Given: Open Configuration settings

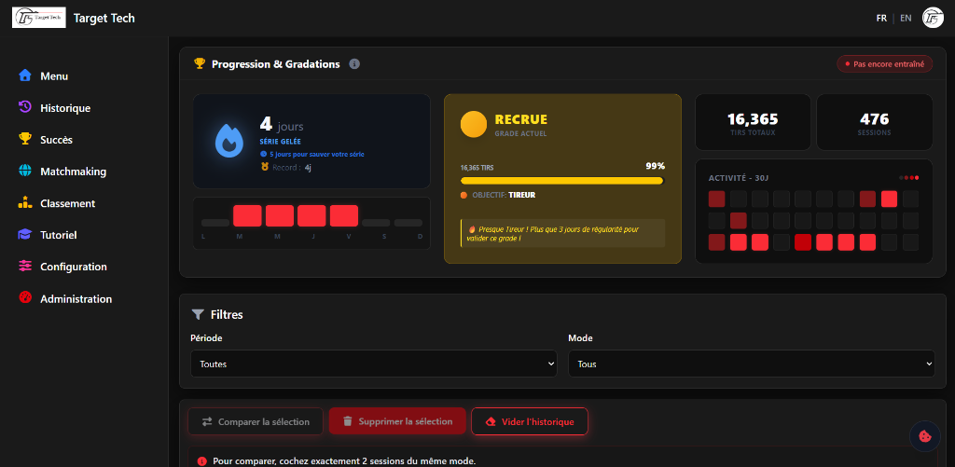Looking at the screenshot, I should [73, 267].
